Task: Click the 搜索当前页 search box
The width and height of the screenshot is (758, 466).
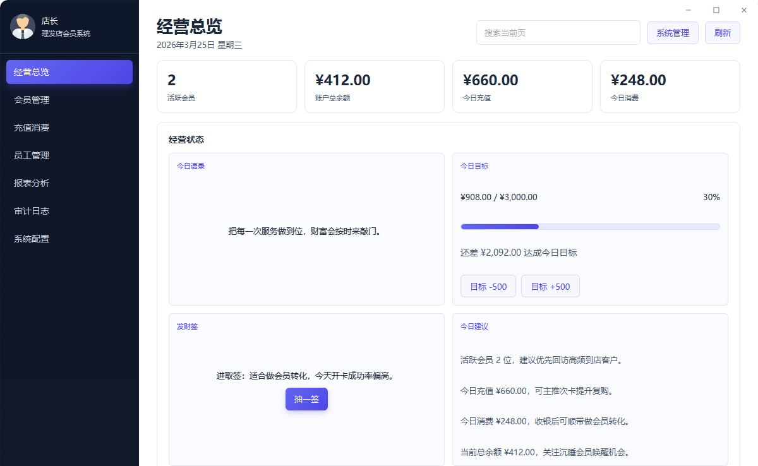Action: point(558,33)
